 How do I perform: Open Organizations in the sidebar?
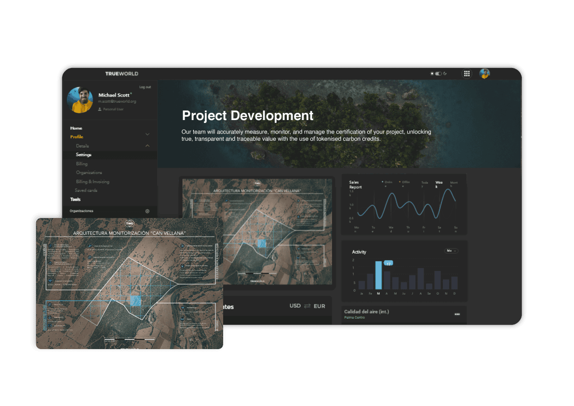pos(89,173)
